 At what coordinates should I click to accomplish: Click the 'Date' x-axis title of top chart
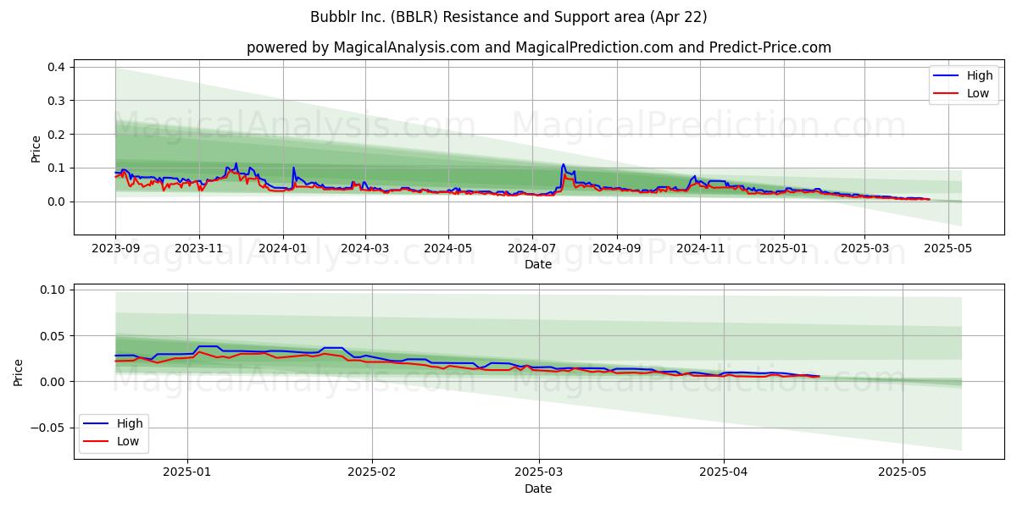coord(538,265)
